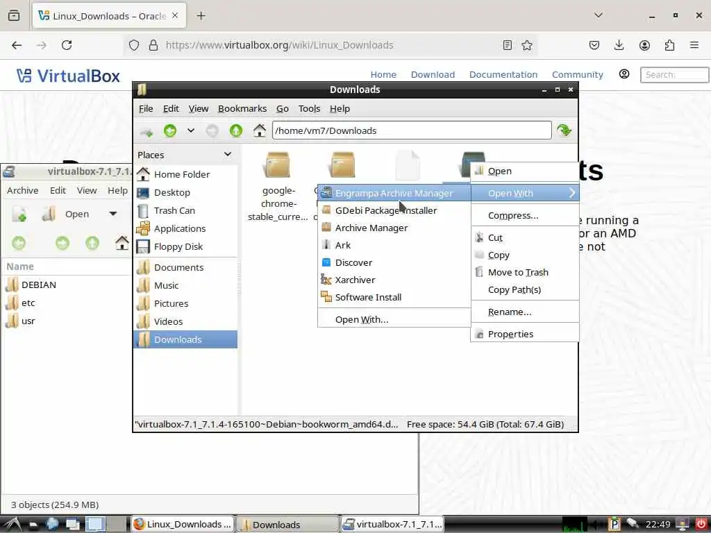The width and height of the screenshot is (711, 533).
Task: Open the File menu in Downloads window
Action: [x=146, y=109]
